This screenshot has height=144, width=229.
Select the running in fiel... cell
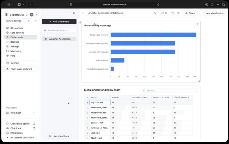pos(100,128)
